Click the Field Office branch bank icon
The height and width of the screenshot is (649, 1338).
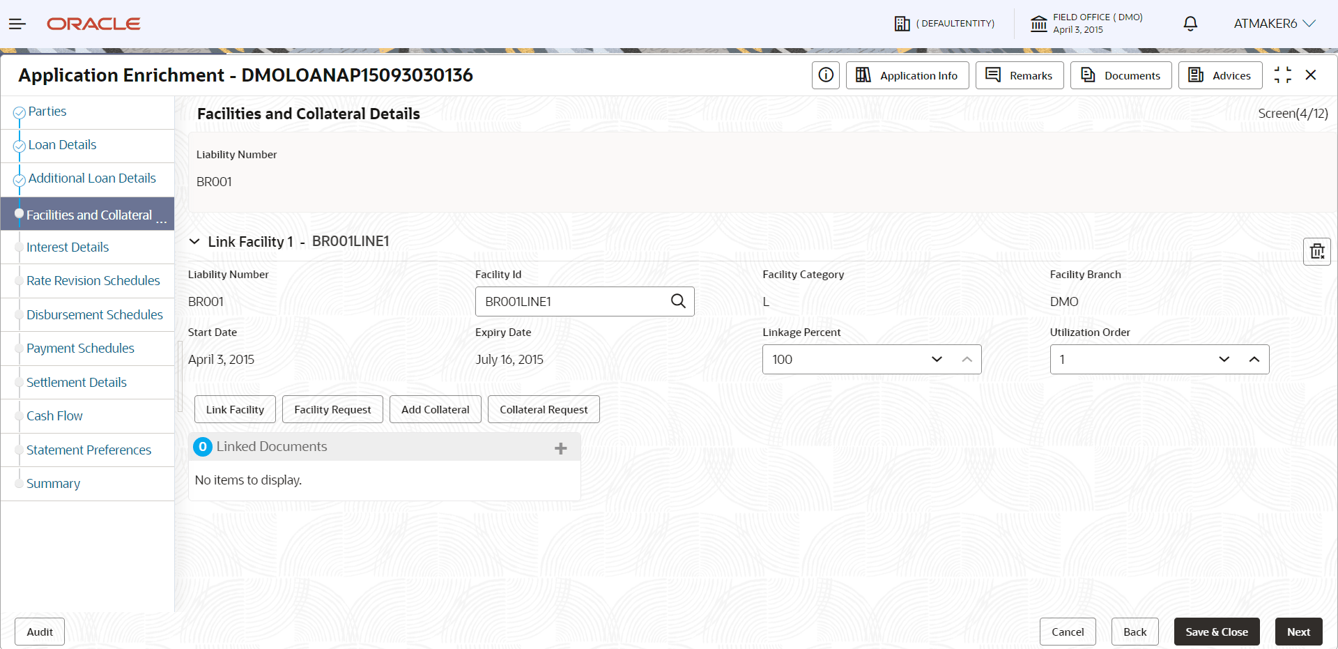1038,24
